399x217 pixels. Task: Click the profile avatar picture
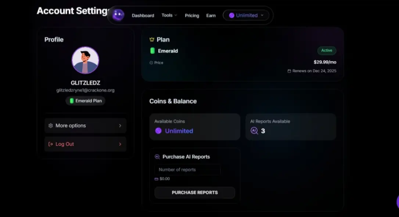85,60
